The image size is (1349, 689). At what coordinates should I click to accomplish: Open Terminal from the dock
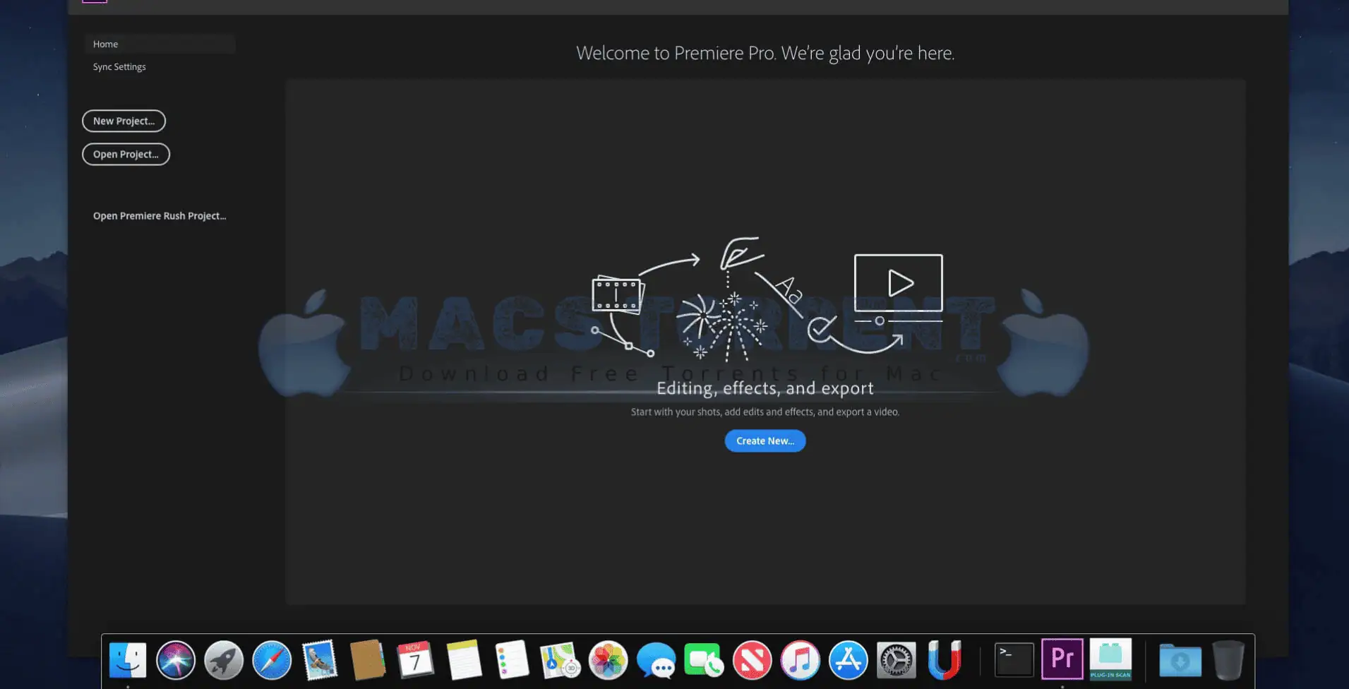click(x=1014, y=659)
